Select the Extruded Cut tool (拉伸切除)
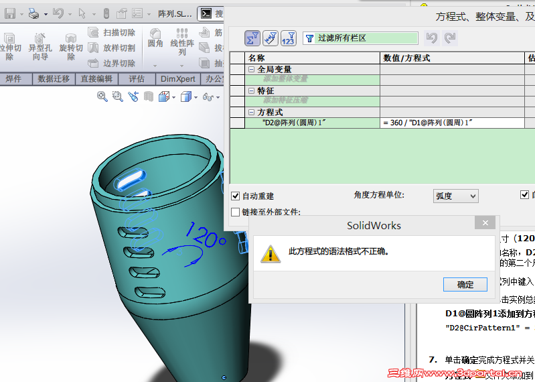535x382 pixels. [x=10, y=47]
